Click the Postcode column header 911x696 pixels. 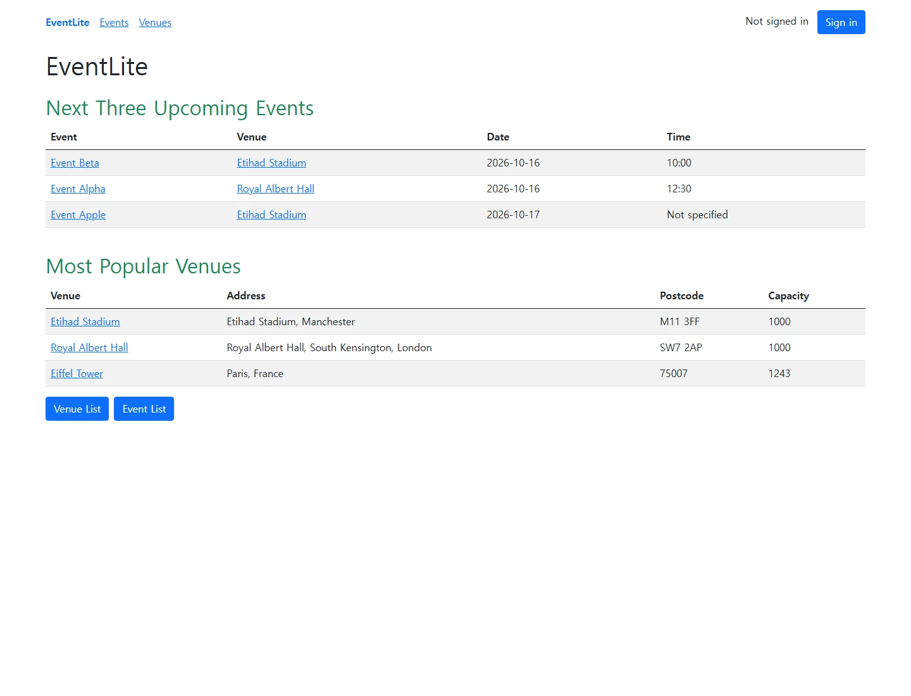[681, 295]
